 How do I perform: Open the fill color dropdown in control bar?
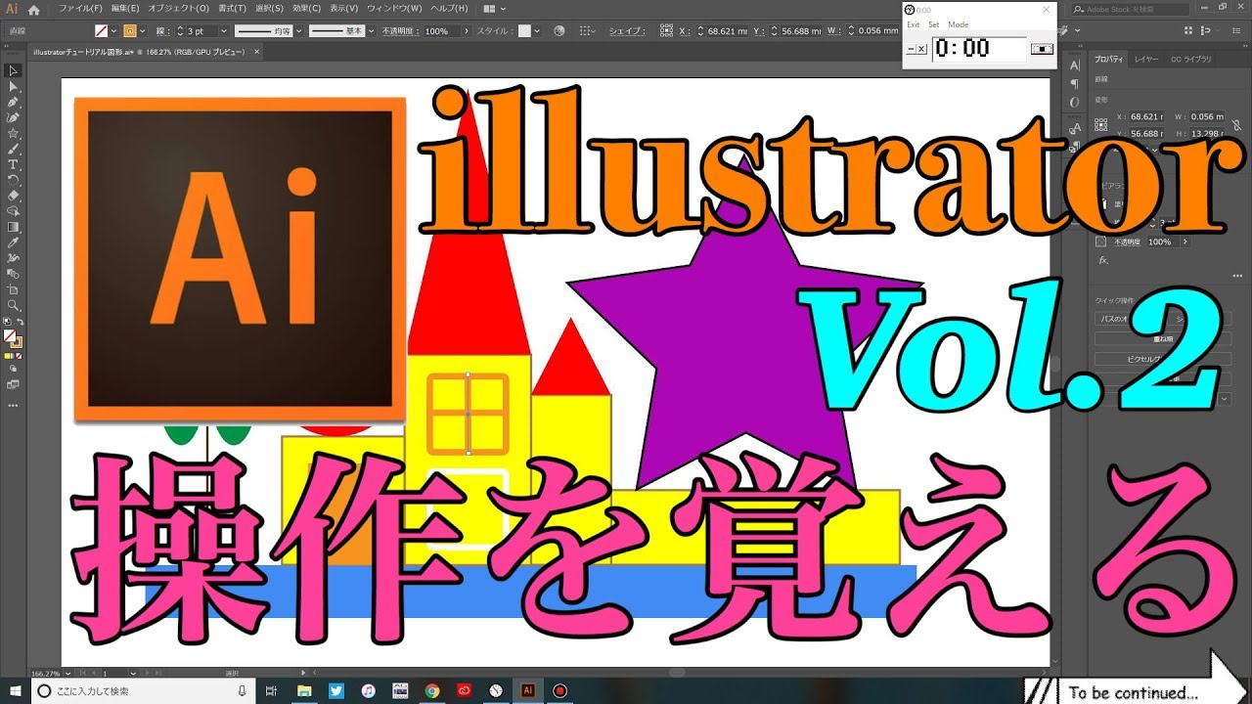coord(113,31)
